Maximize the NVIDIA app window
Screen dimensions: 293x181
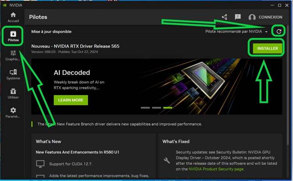pos(280,5)
